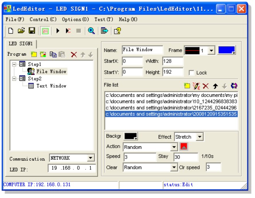This screenshot has width=255, height=198.
Task: Delete program item with red X
Action: pos(74,54)
